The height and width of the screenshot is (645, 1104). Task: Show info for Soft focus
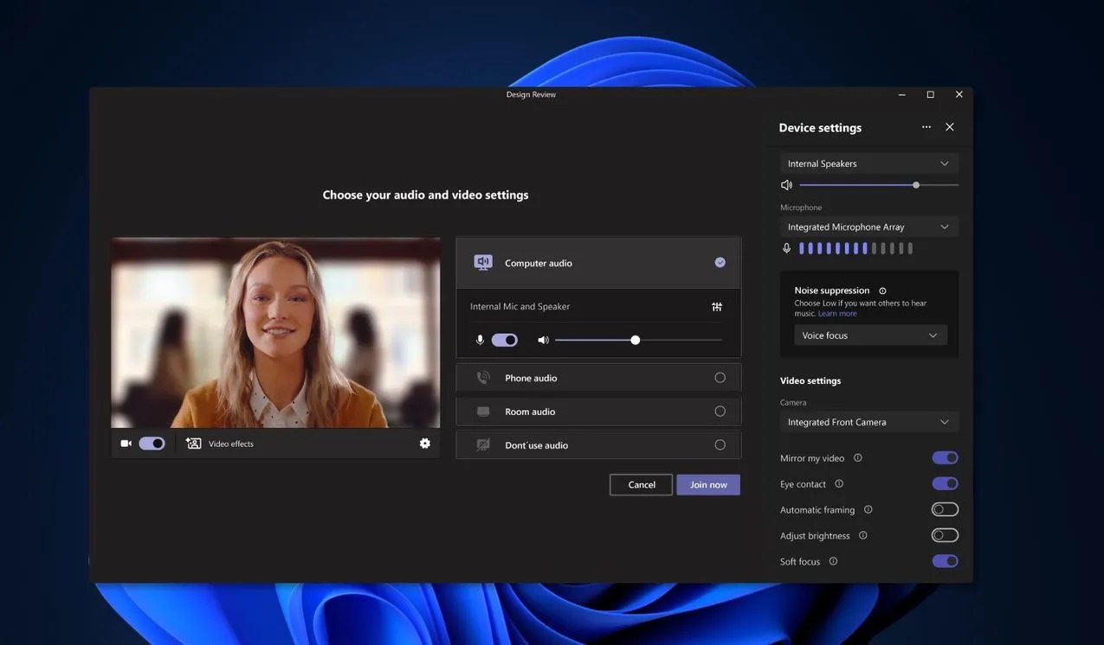click(x=834, y=562)
